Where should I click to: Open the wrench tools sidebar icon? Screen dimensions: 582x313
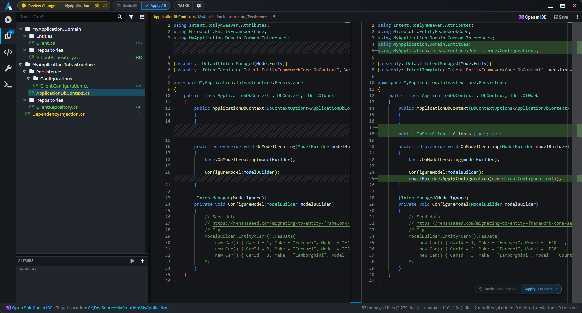[8, 68]
